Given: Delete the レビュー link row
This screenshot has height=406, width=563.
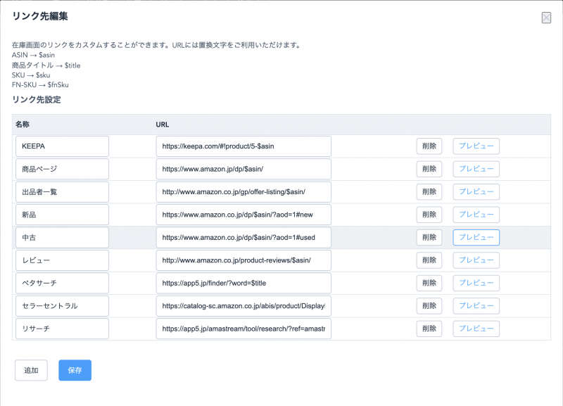Looking at the screenshot, I should click(429, 260).
